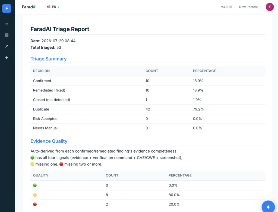278x212 pixels.
Task: Click version label v3.0.26
Action: point(226,7)
